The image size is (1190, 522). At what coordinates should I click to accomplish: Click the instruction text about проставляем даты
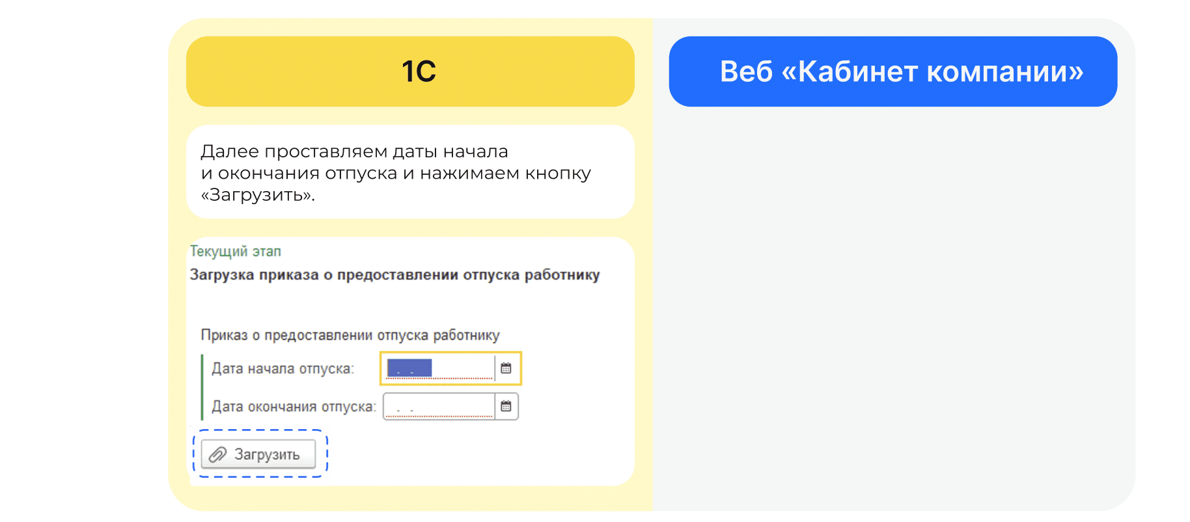(x=396, y=172)
